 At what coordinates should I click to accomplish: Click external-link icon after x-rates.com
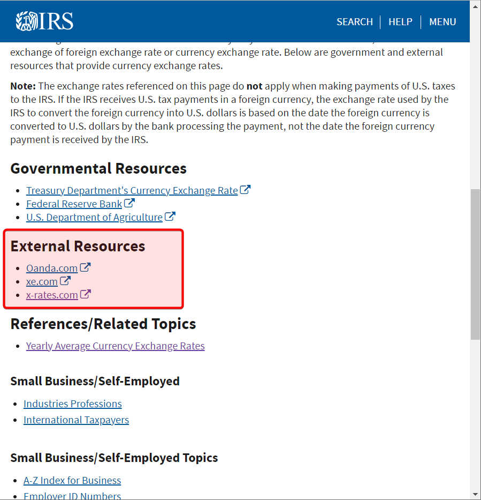[x=86, y=294]
